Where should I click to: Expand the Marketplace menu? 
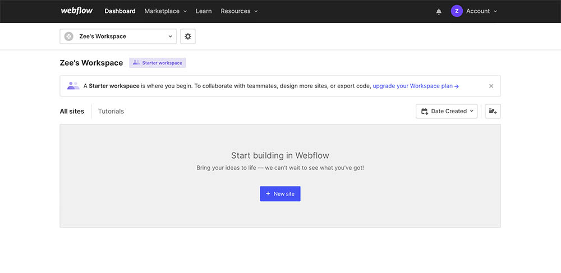click(x=165, y=11)
